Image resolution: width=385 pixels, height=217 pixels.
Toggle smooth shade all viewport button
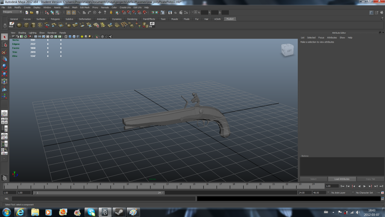click(70, 37)
